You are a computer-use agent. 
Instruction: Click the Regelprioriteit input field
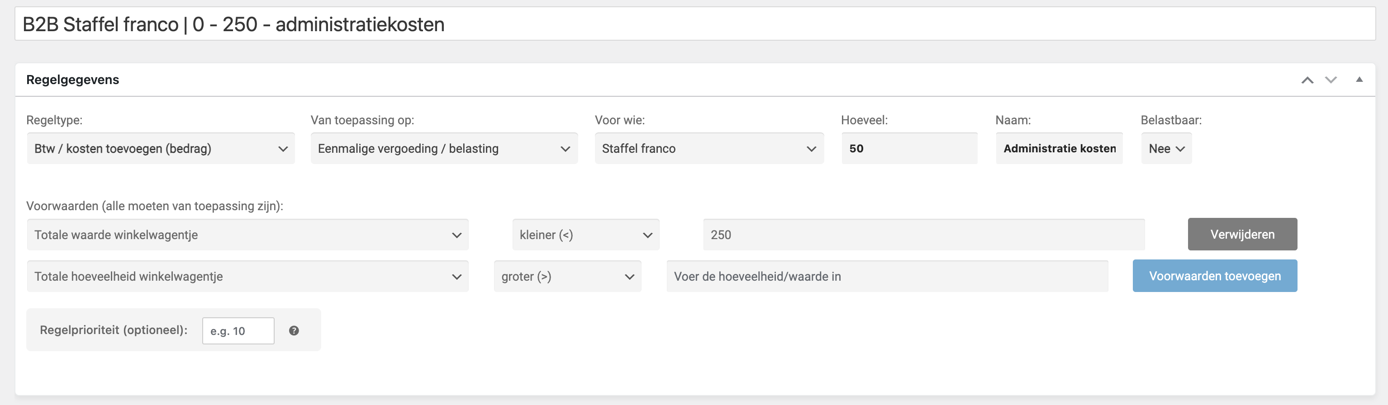tap(238, 331)
